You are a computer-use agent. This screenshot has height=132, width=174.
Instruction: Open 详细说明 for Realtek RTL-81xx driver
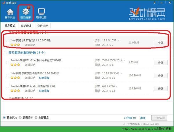click(30, 65)
